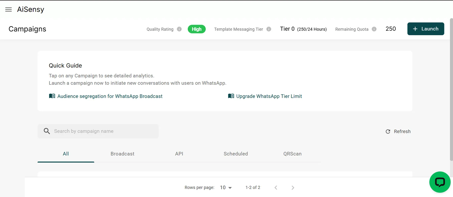Open the green live chat widget
The width and height of the screenshot is (453, 197).
coord(440,182)
